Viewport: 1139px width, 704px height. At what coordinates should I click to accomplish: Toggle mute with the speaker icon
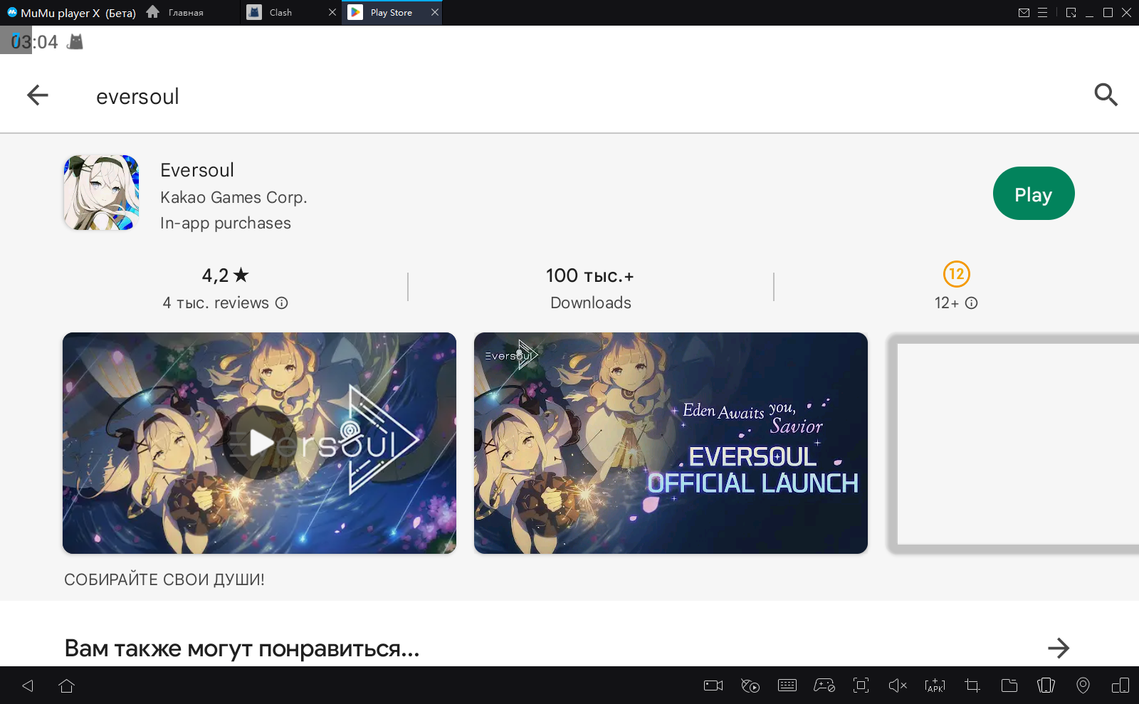898,685
